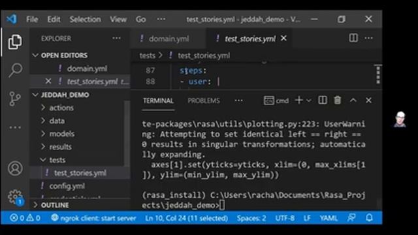418x235 pixels.
Task: Open the Source Control view
Action: coord(15,99)
